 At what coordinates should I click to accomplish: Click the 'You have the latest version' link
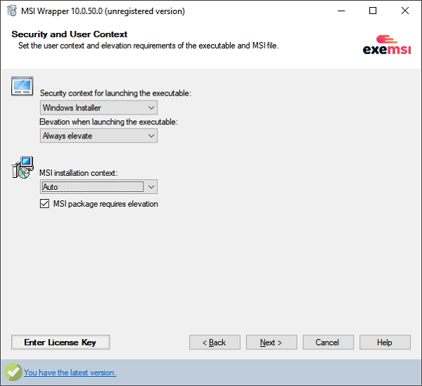pyautogui.click(x=70, y=373)
